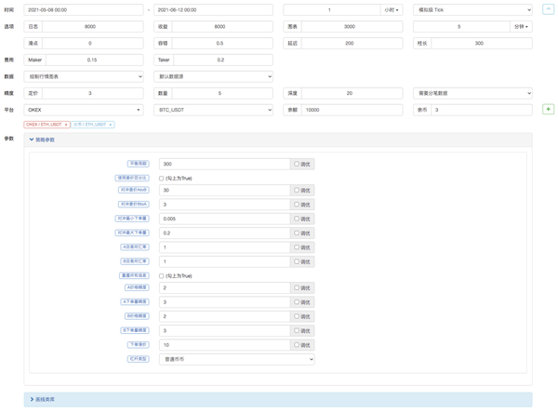Remove the blue ETH_USDT tag via its x

point(110,125)
